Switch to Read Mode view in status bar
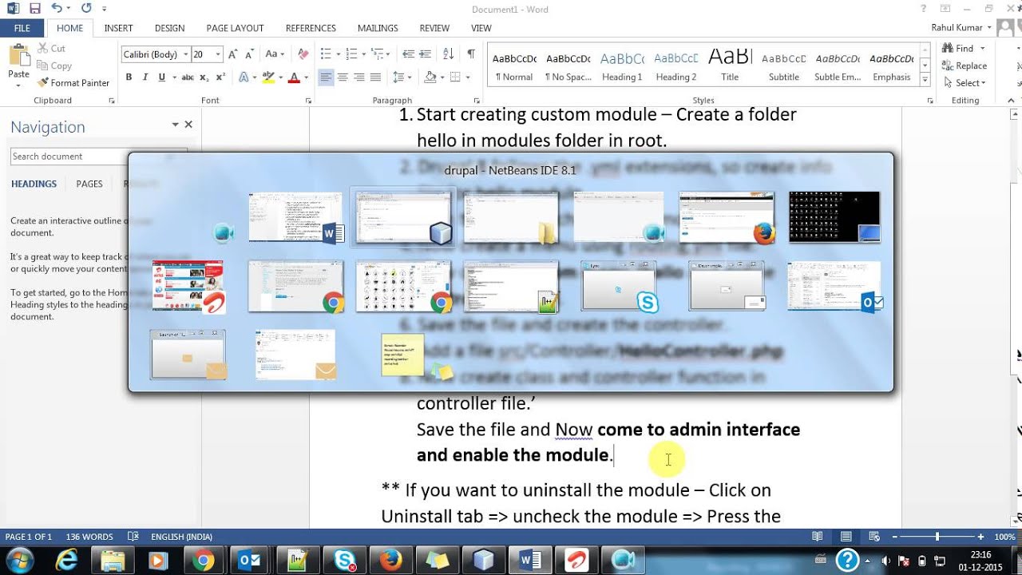This screenshot has height=575, width=1022. click(x=817, y=537)
